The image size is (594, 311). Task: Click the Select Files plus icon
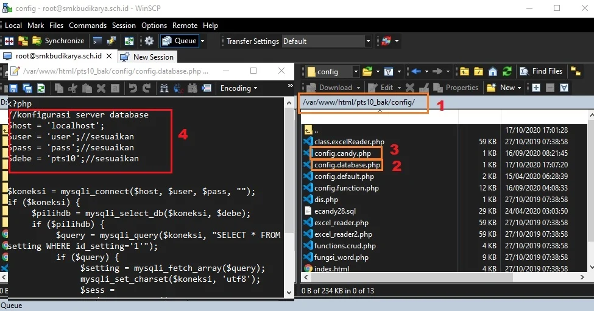tap(536, 88)
